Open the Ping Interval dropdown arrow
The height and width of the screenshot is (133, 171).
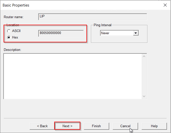tap(136, 33)
